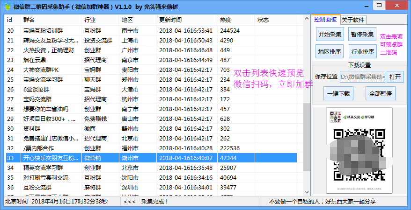Screen dimensions: 411x210
Task: Click highlighted row 开心快乐交朋友互粉...
Action: (x=151, y=158)
